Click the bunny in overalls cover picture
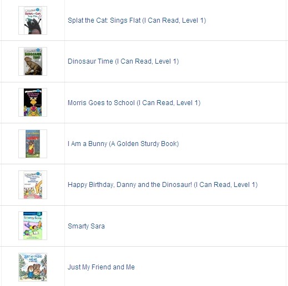Screen dimensions: 288x286 pos(33,148)
